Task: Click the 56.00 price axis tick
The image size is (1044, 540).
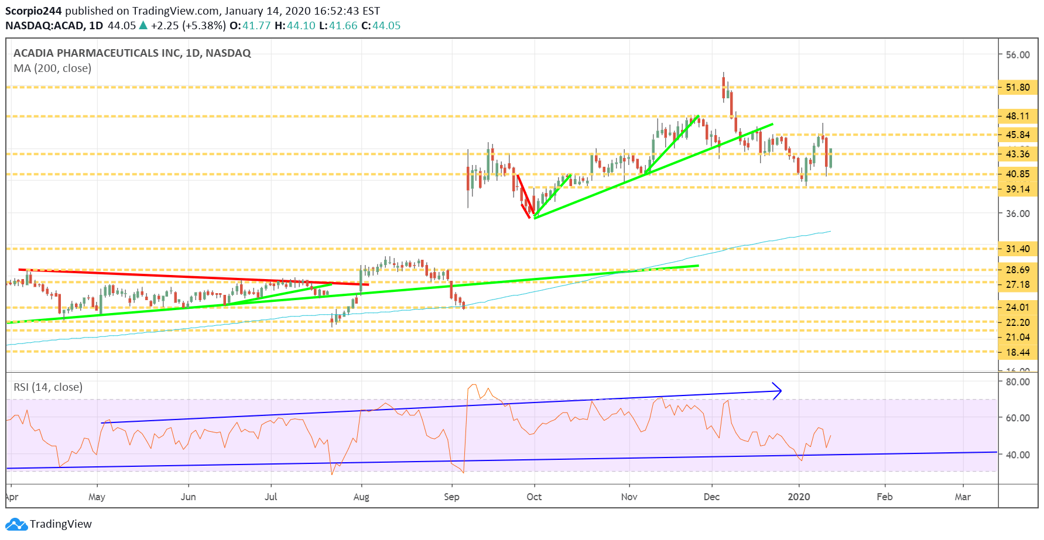Action: pyautogui.click(x=1018, y=54)
